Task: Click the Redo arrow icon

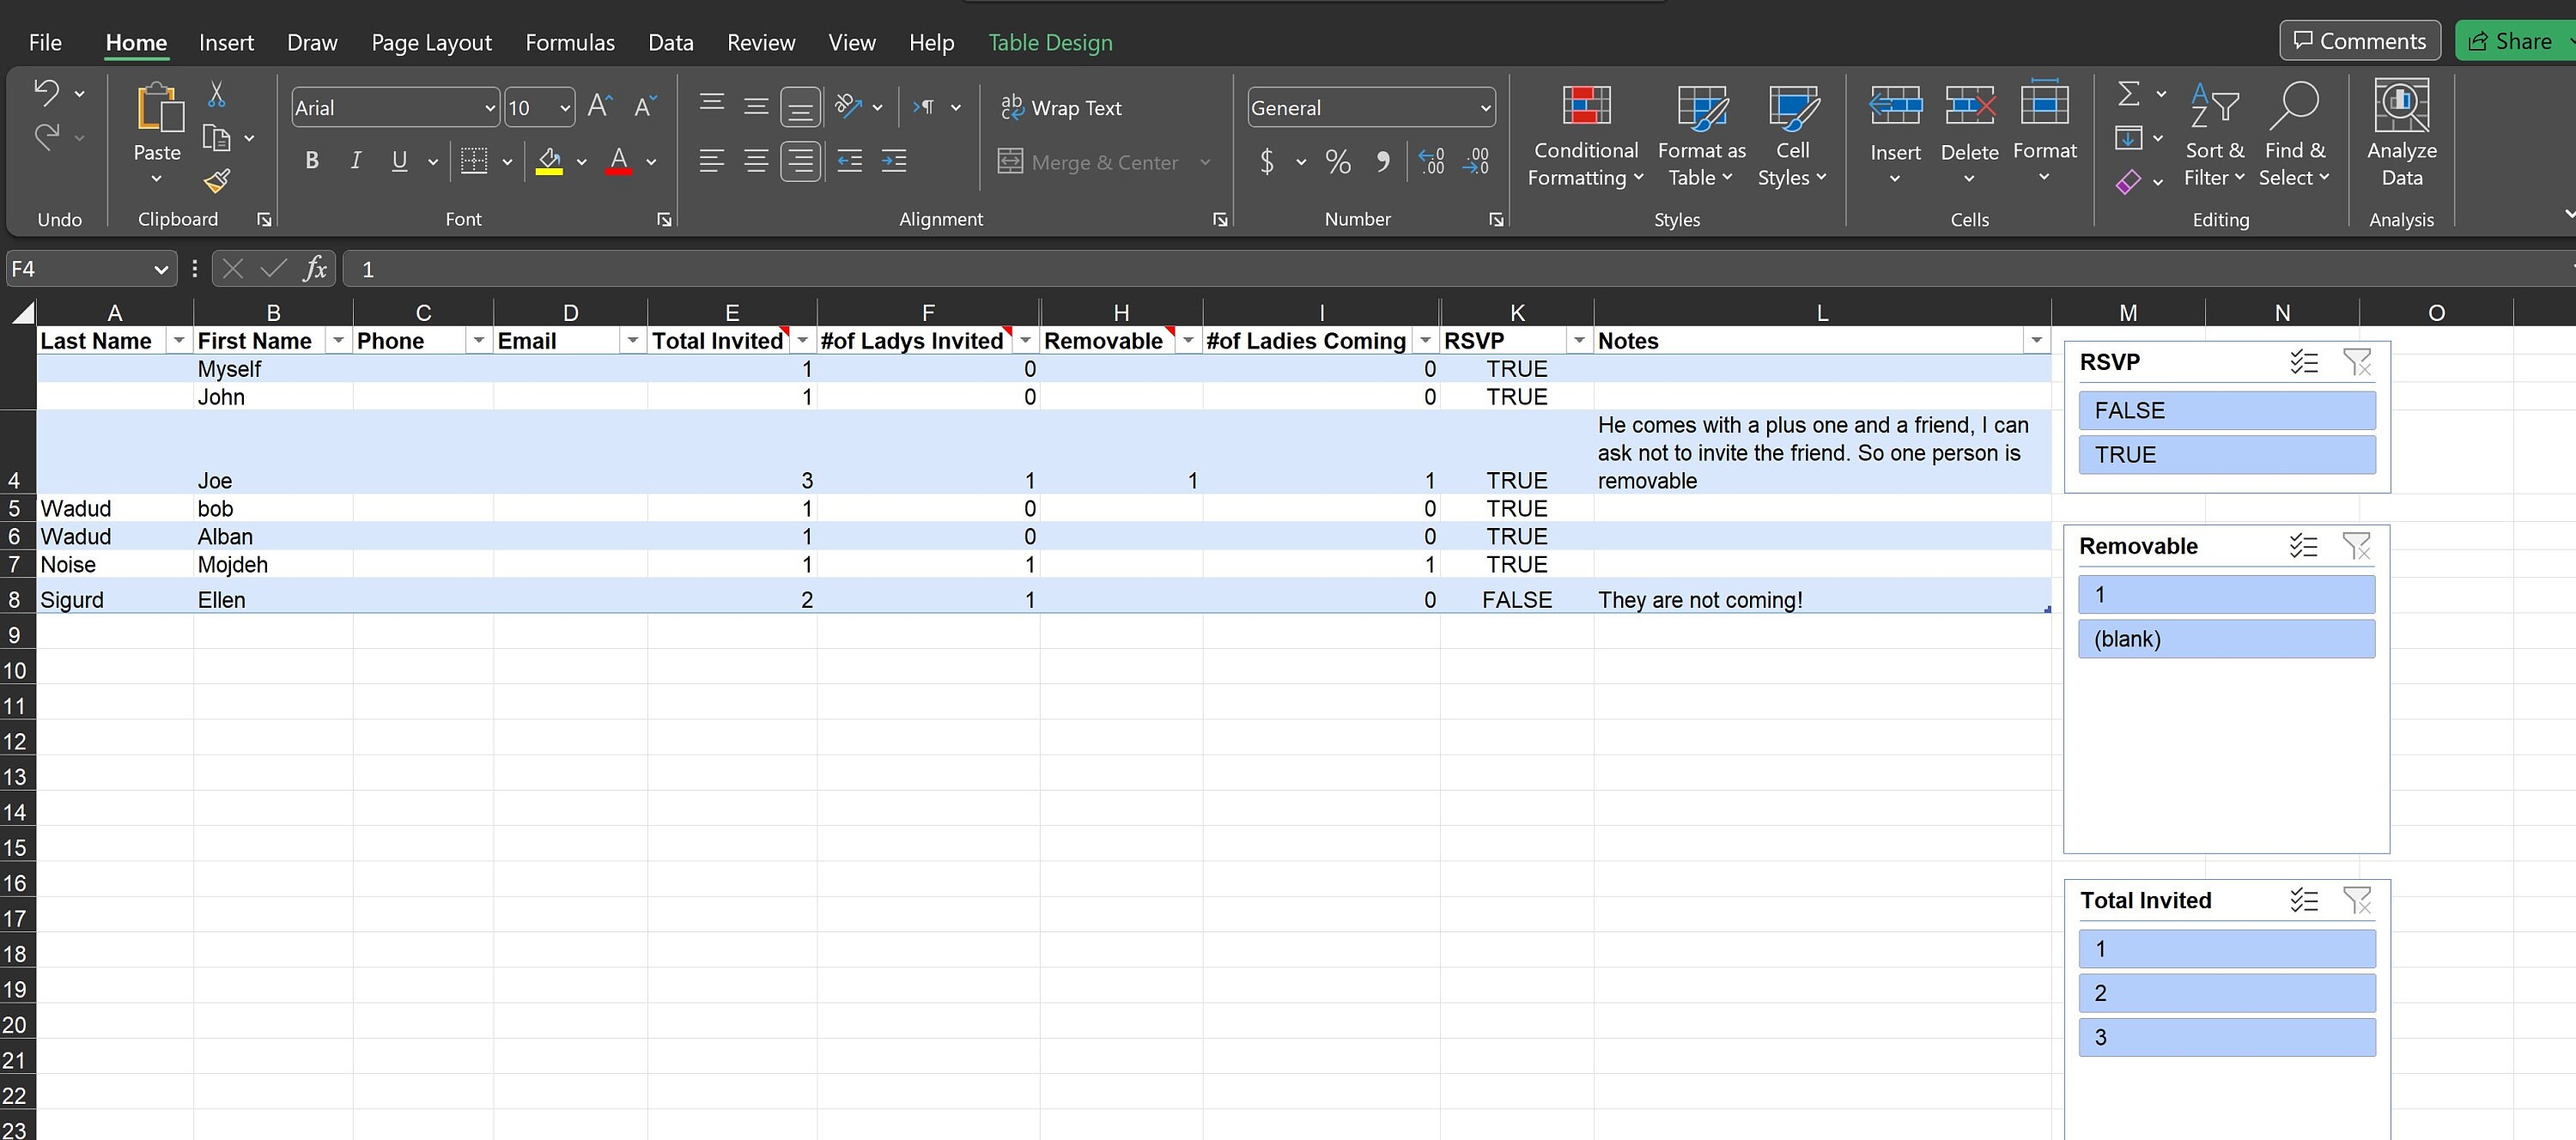Action: pos(46,137)
